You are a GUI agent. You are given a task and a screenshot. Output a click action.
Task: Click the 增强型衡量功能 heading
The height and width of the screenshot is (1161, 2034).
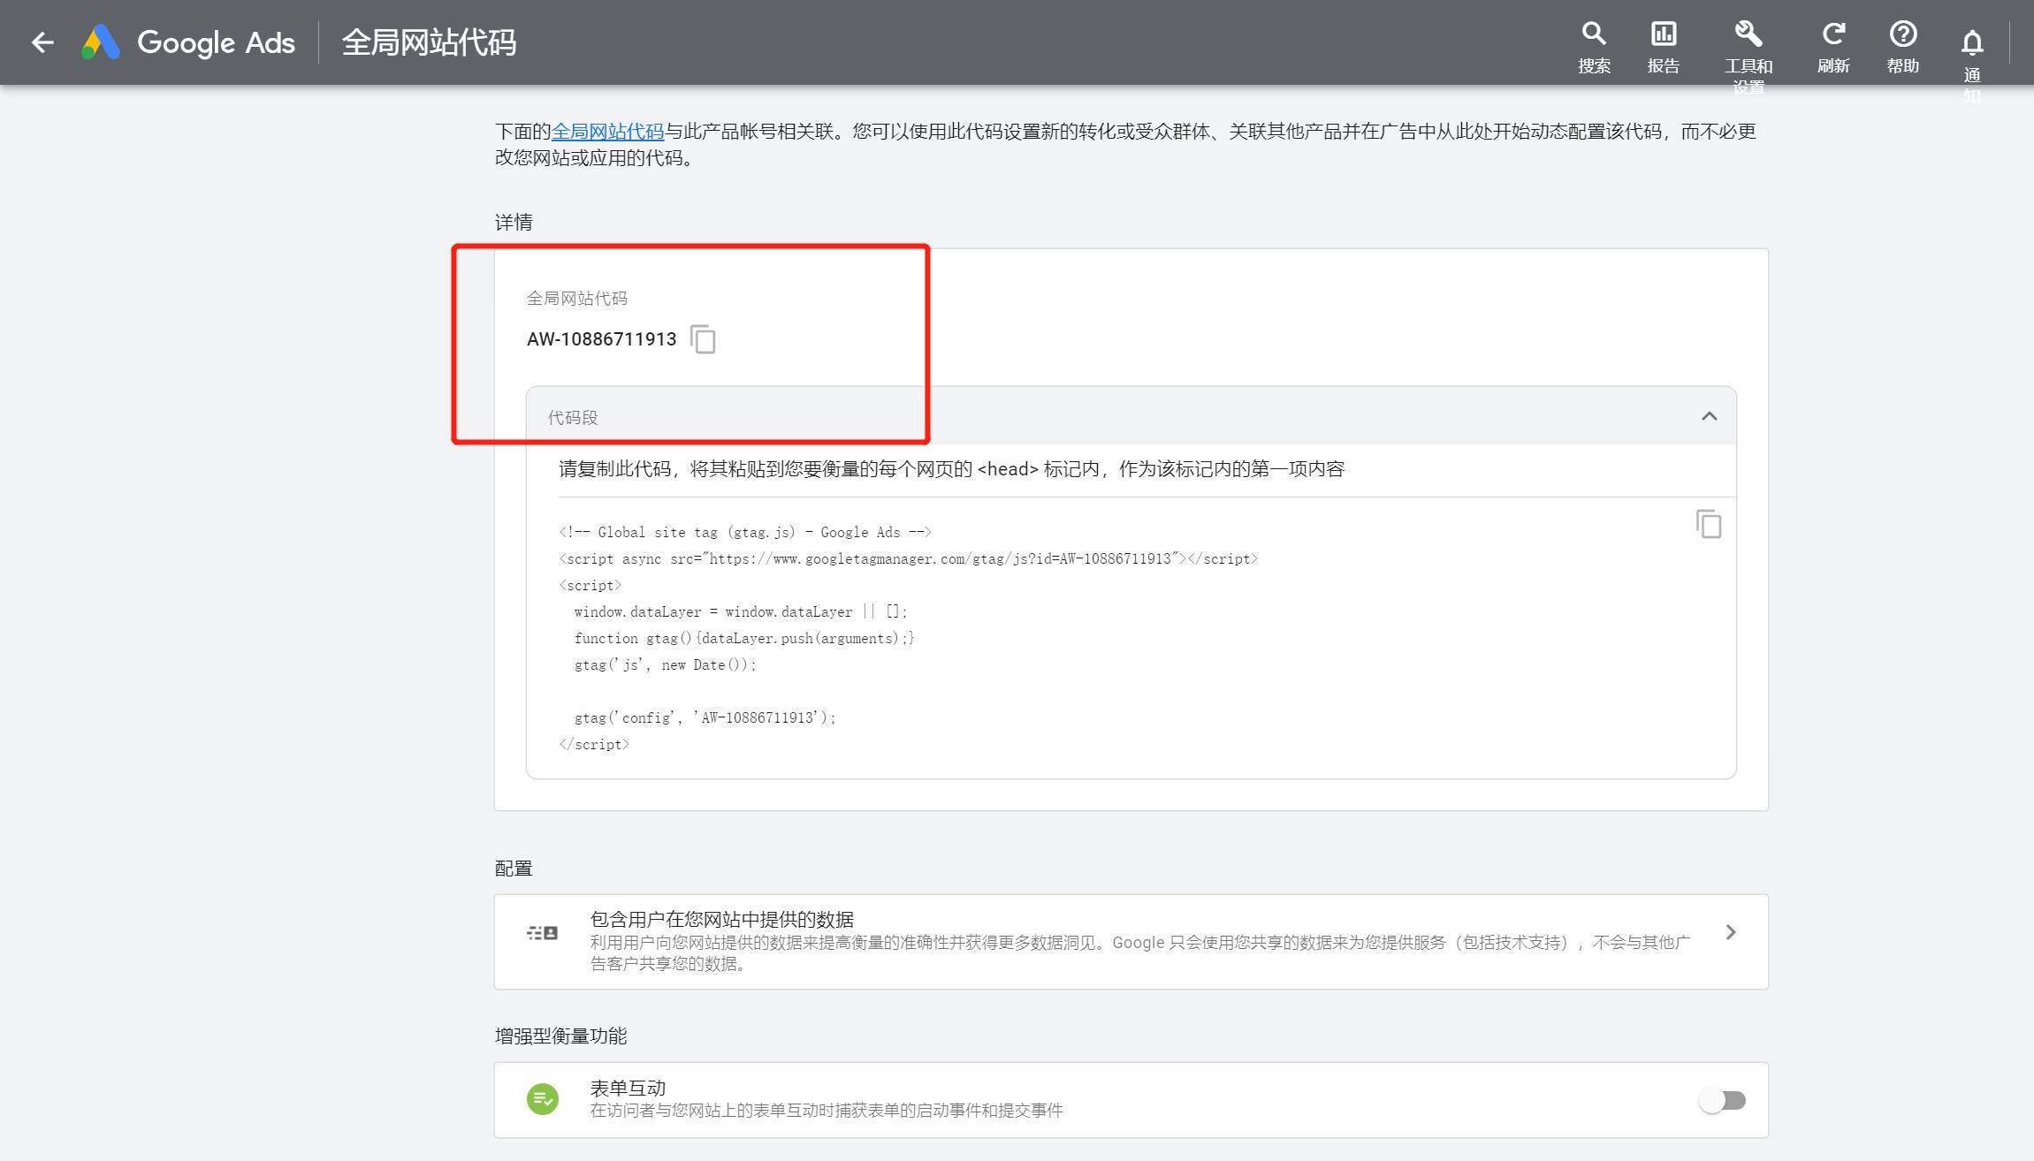560,1036
